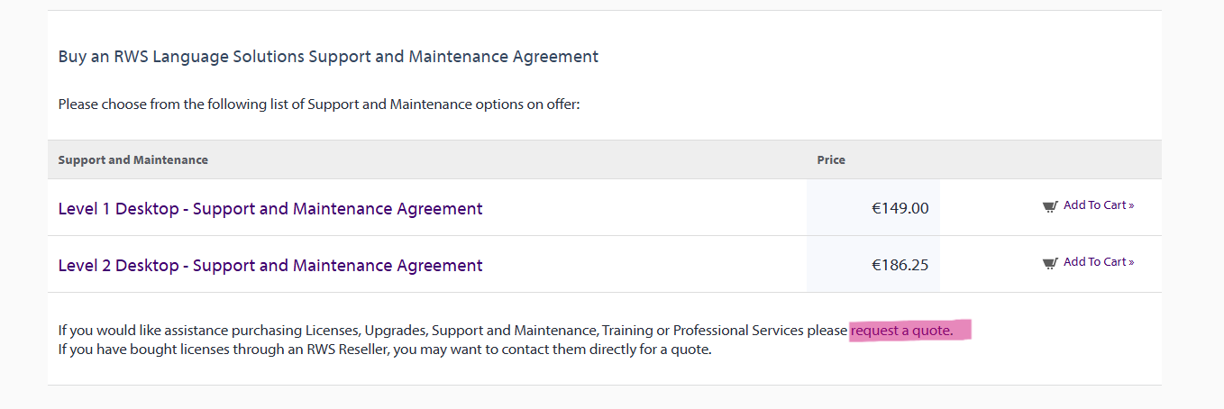Click the RWS Reseller sentence
Screen dimensions: 1224x409
point(385,350)
